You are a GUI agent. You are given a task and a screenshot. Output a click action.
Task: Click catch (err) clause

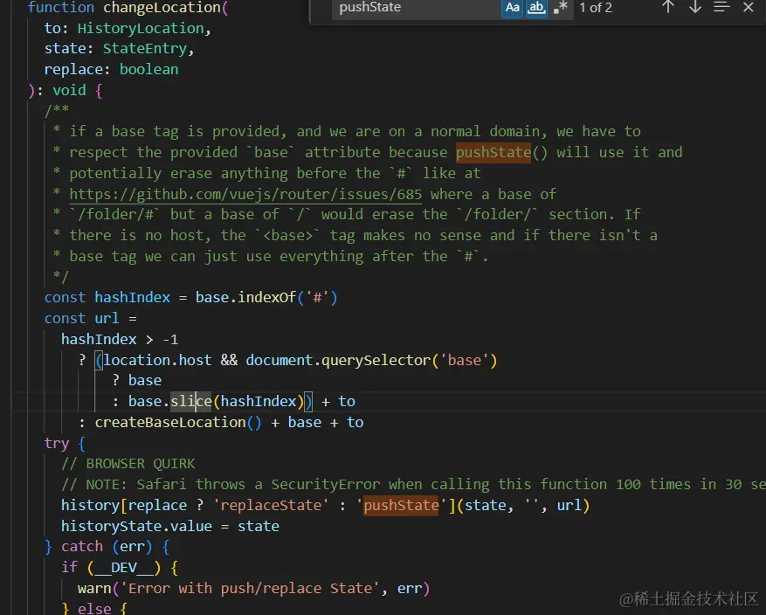pos(107,547)
